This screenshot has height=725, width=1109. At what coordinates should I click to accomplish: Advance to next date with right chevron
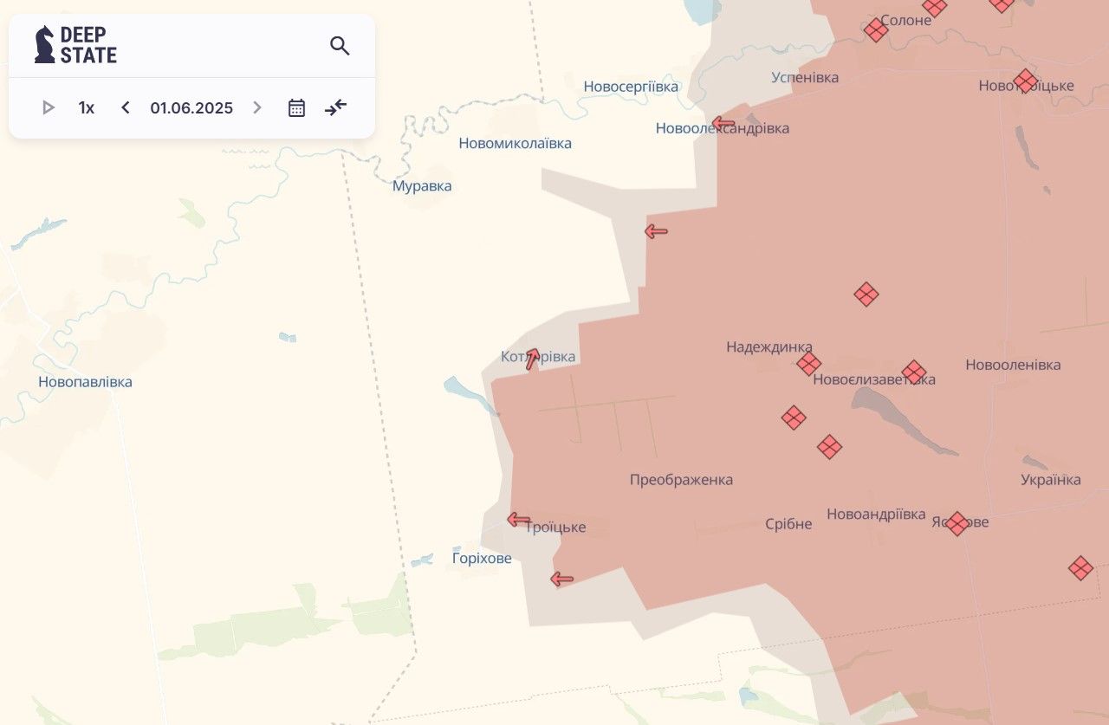(256, 108)
